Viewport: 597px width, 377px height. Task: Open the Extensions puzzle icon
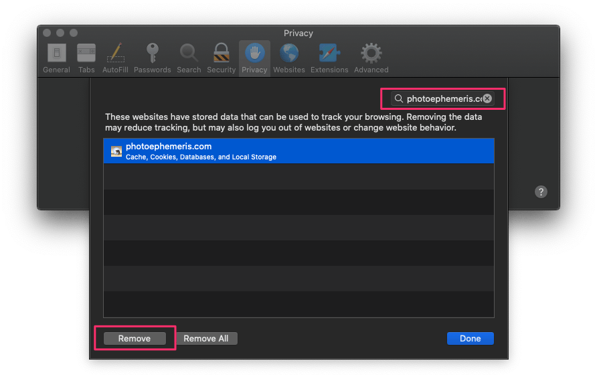[329, 53]
